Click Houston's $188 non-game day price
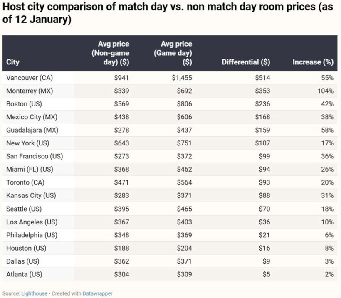The height and width of the screenshot is (298, 341). click(x=121, y=248)
